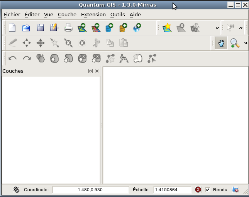249x197 pixels.
Task: Click the Add Ring tool icon
Action: 54,58
